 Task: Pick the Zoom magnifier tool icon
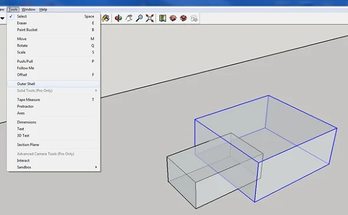[x=139, y=18]
